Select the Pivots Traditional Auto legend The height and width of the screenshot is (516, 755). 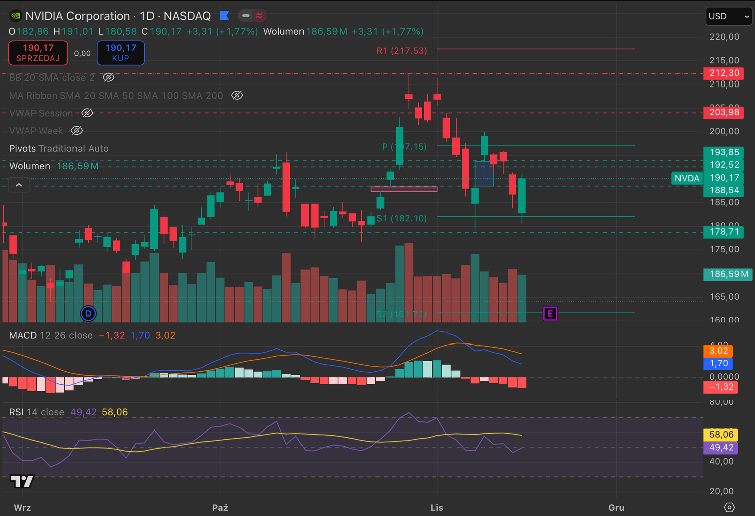click(x=59, y=148)
